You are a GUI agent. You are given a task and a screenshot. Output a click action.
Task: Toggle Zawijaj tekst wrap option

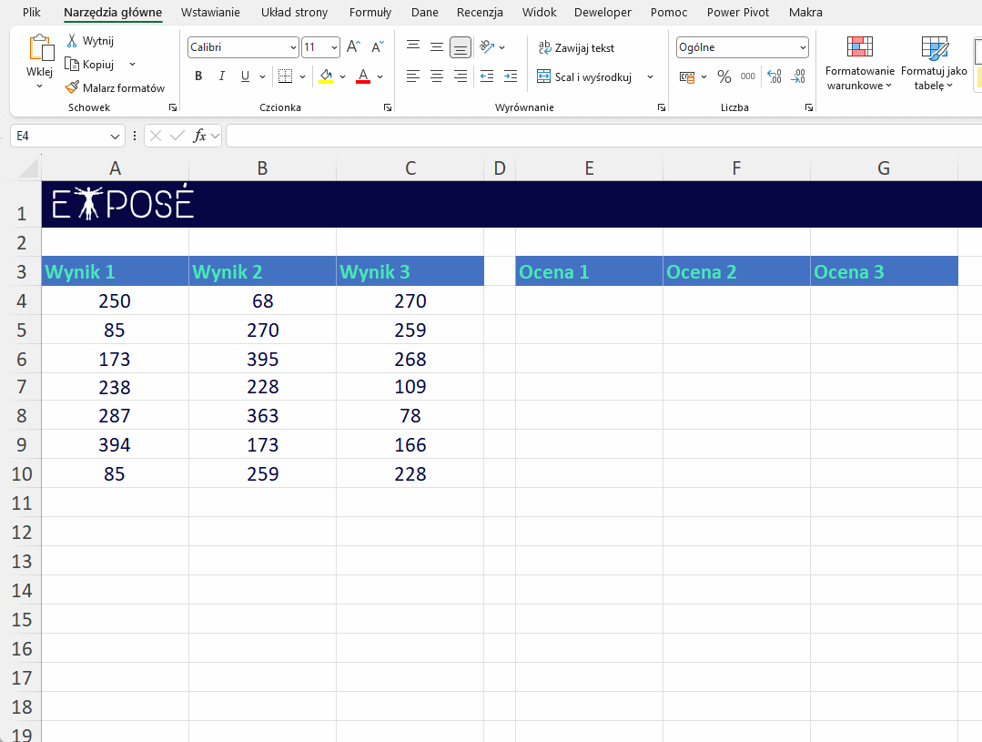pyautogui.click(x=576, y=47)
